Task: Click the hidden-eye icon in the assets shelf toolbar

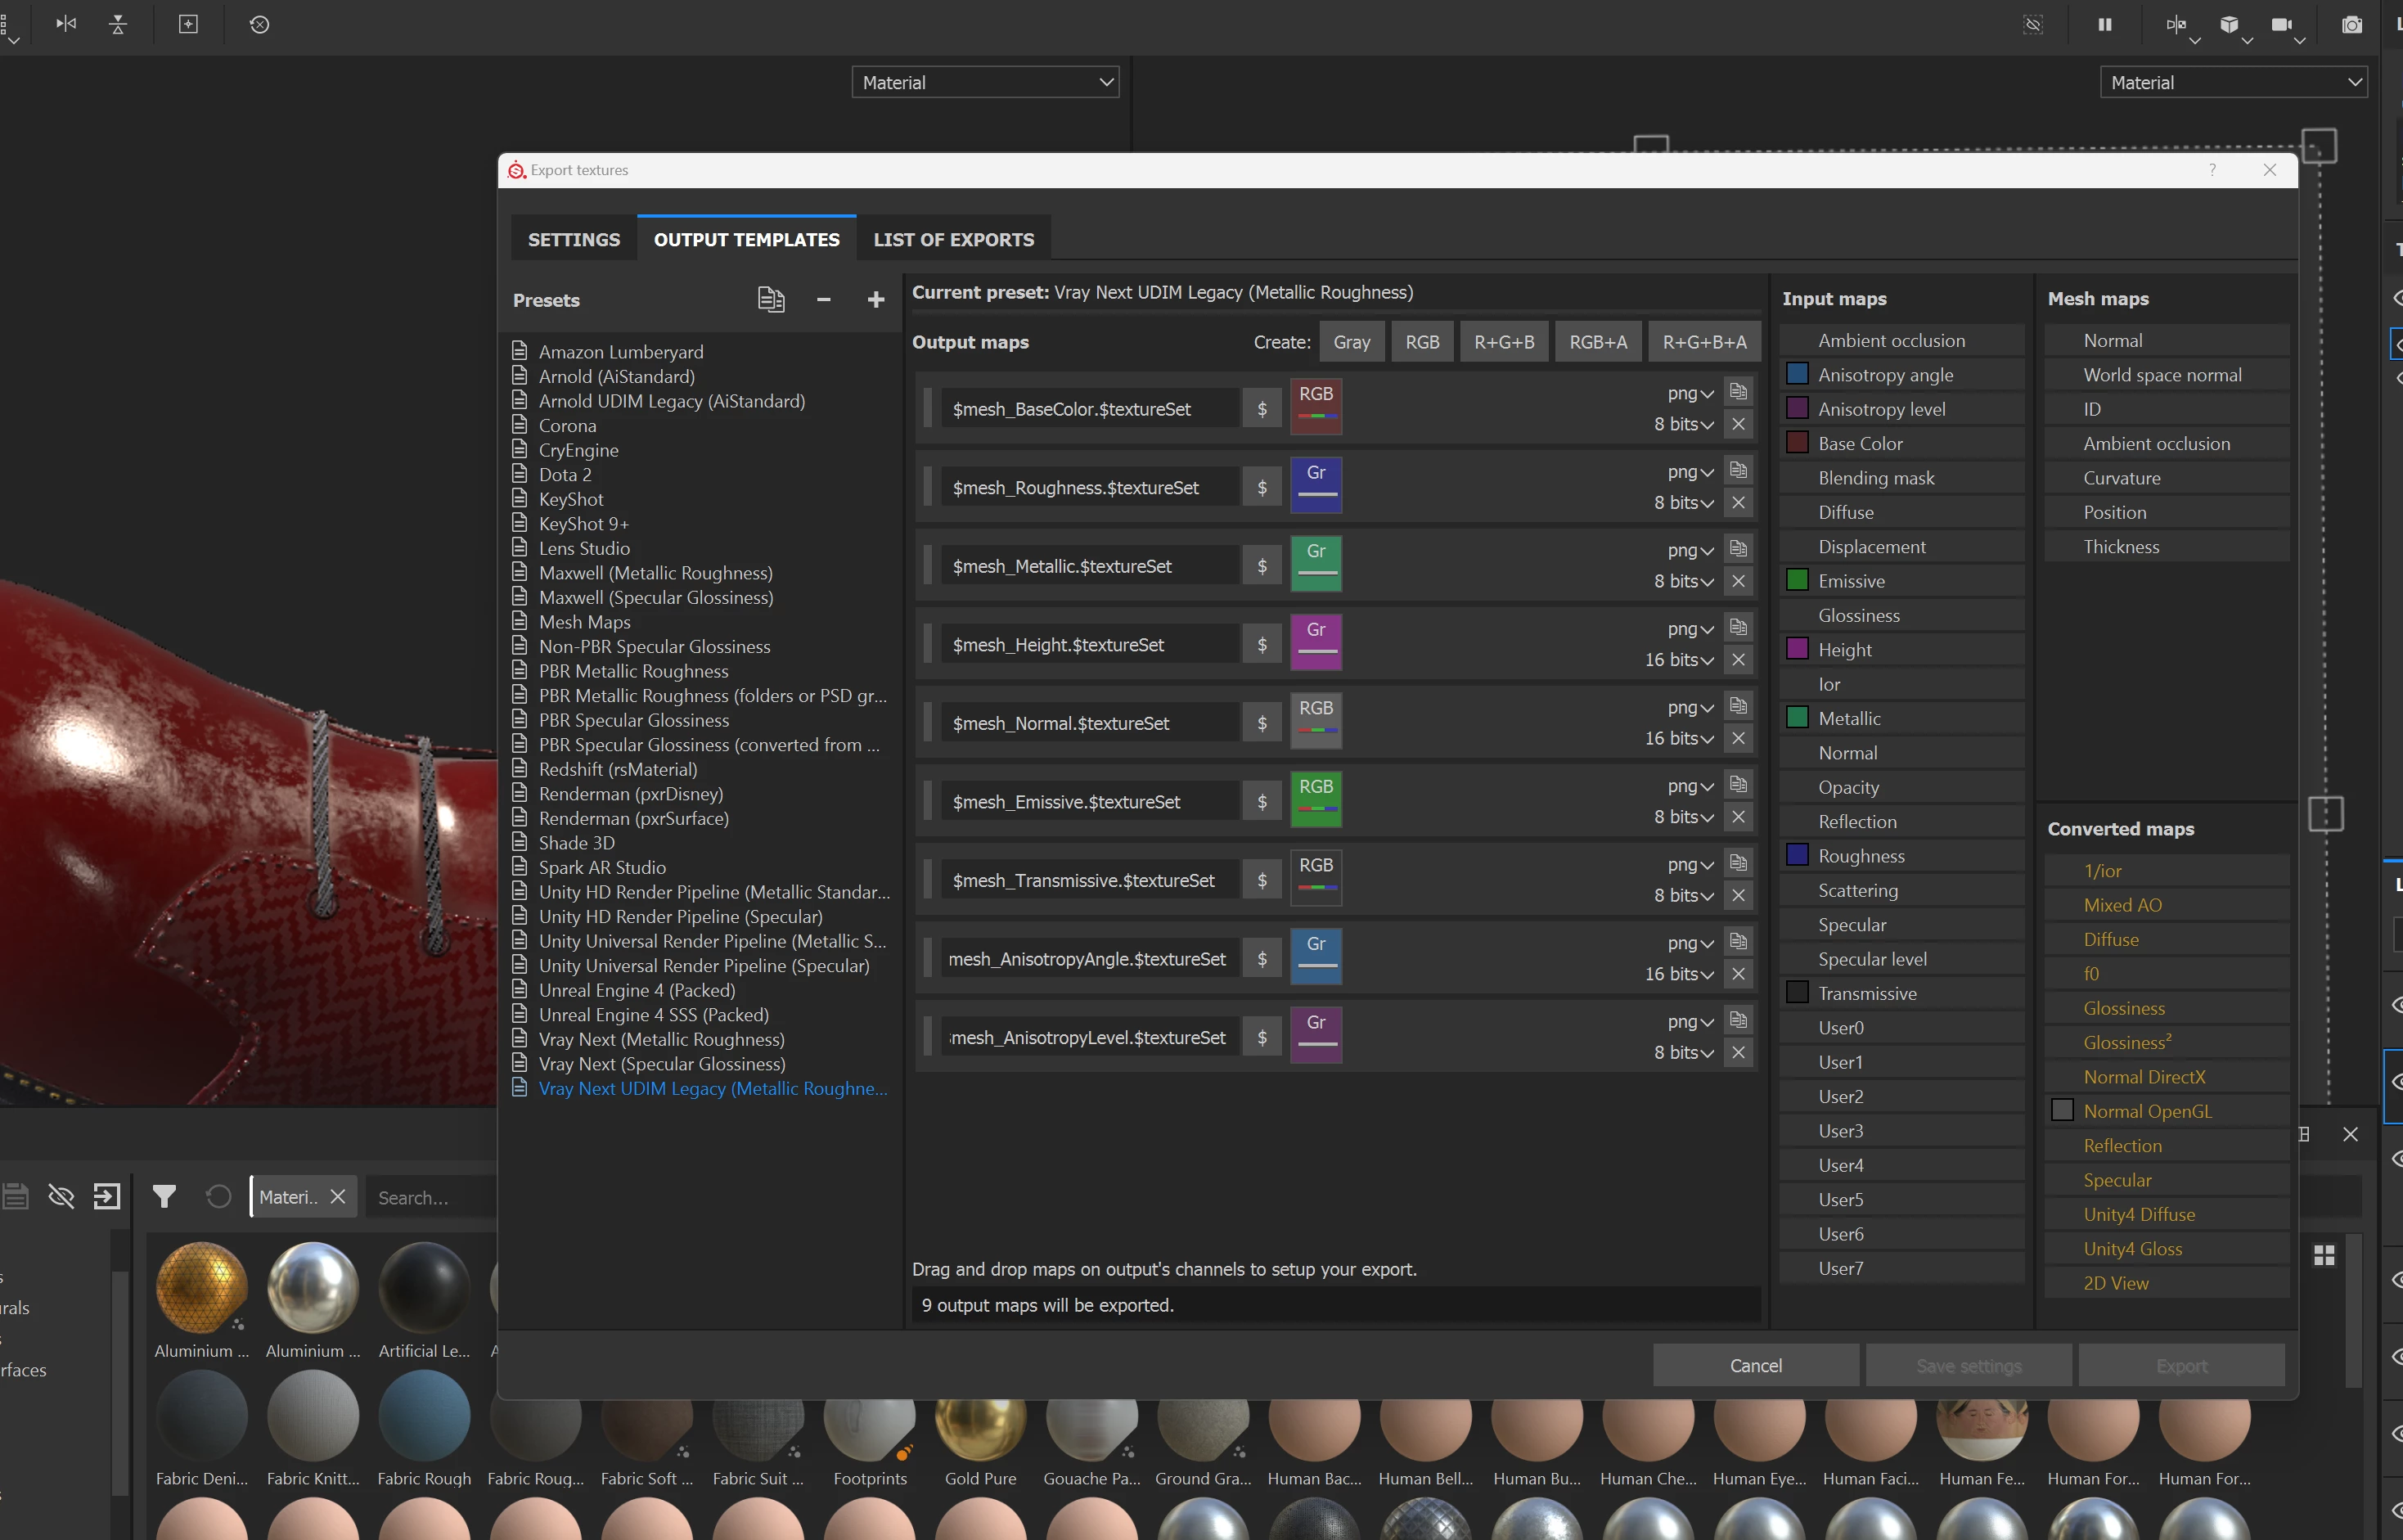Action: tap(61, 1197)
